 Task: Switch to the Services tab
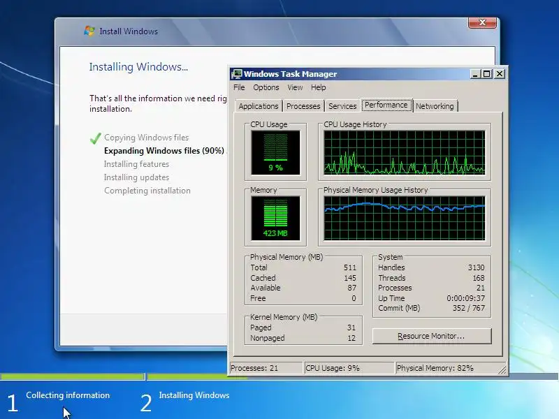pyautogui.click(x=342, y=106)
